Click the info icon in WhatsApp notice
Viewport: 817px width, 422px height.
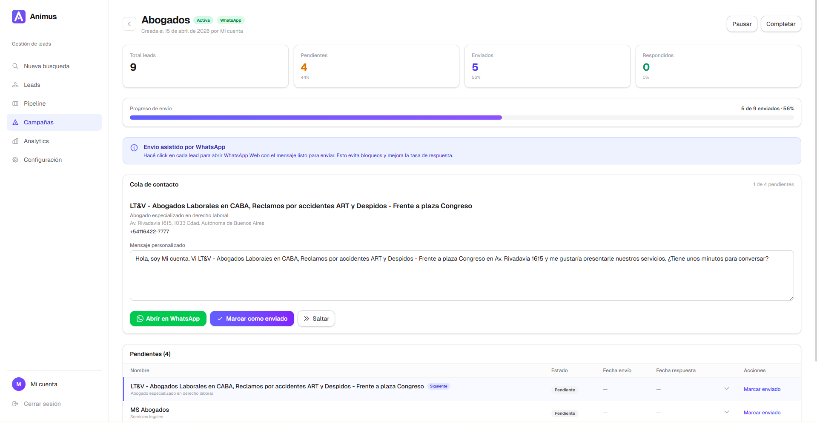[134, 148]
